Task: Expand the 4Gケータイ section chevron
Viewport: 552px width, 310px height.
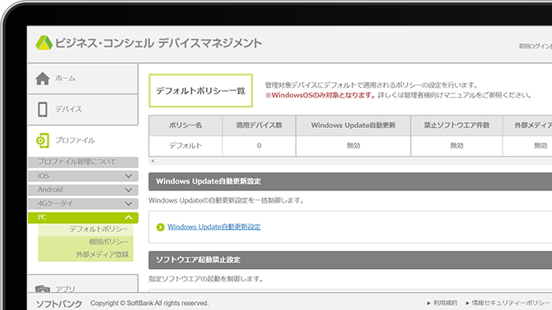Action: click(128, 203)
